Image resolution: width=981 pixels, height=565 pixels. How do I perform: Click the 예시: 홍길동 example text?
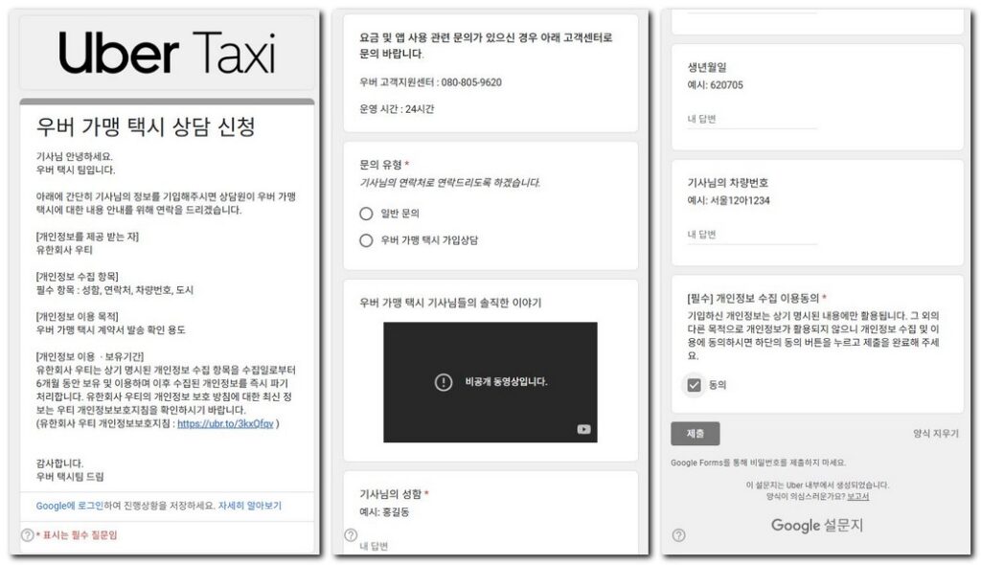pyautogui.click(x=384, y=512)
